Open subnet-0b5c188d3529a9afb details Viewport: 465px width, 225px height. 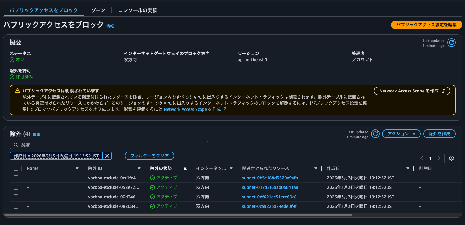(x=269, y=178)
